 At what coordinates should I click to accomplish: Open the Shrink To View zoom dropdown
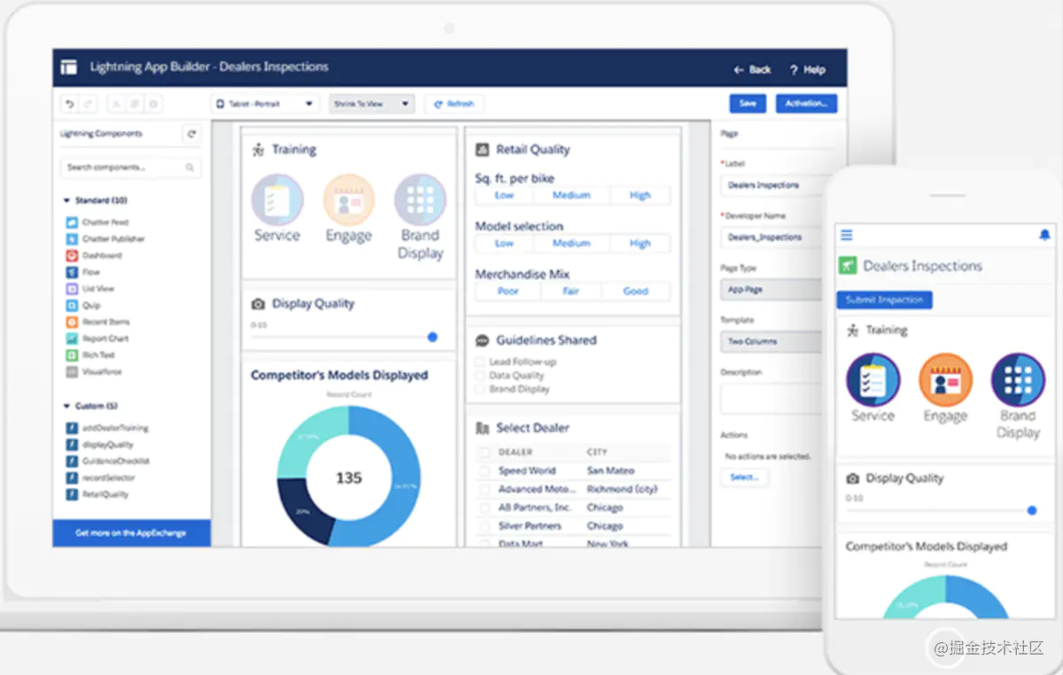(371, 104)
